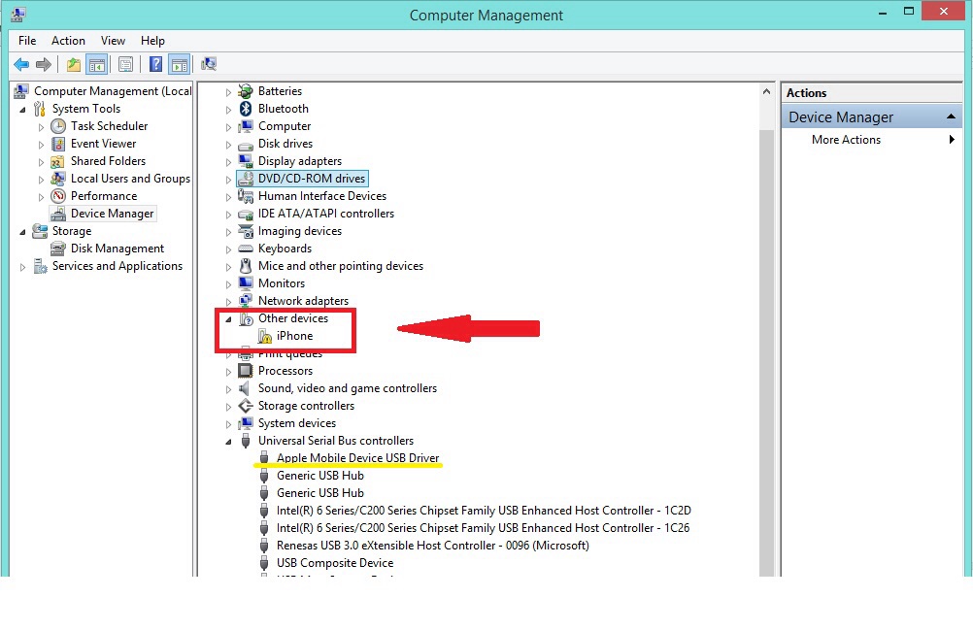Toggle the Show/Hide Action Pane toolbar icon
This screenshot has height=631, width=973.
(180, 64)
